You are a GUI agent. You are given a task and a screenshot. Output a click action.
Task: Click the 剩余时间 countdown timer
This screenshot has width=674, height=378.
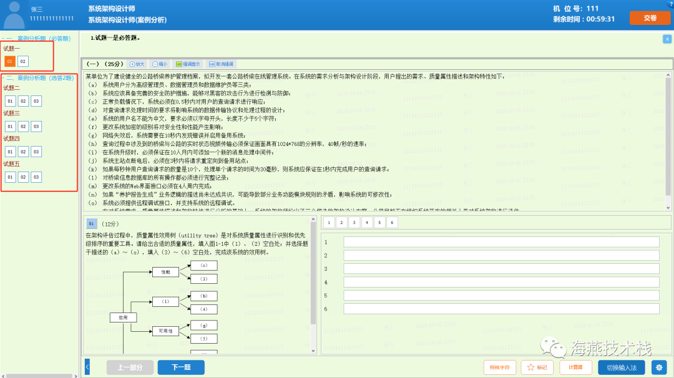(x=584, y=19)
